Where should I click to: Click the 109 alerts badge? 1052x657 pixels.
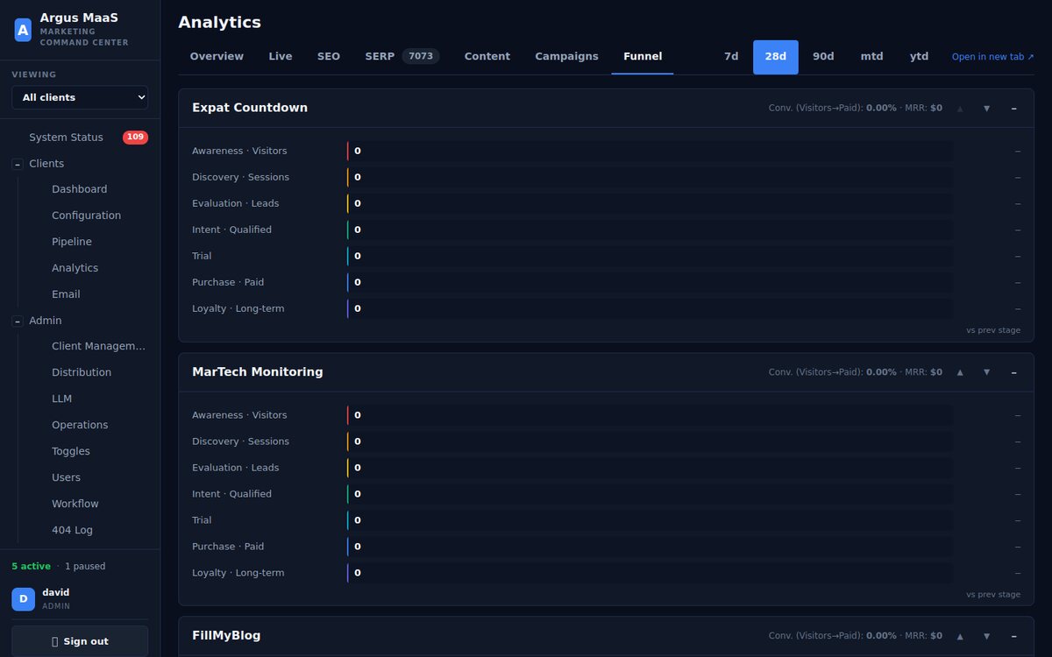135,138
